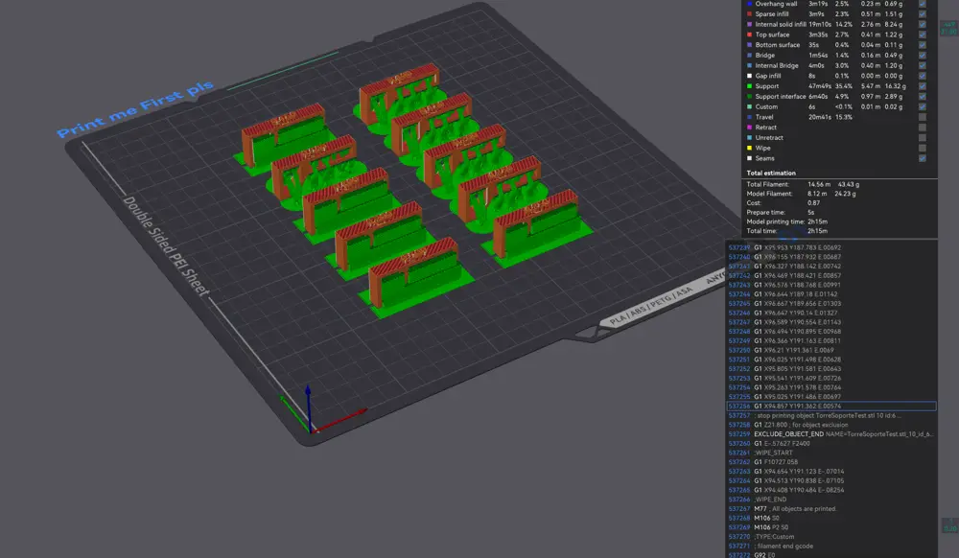
Task: Click the Retract magenta swatch
Action: [749, 128]
